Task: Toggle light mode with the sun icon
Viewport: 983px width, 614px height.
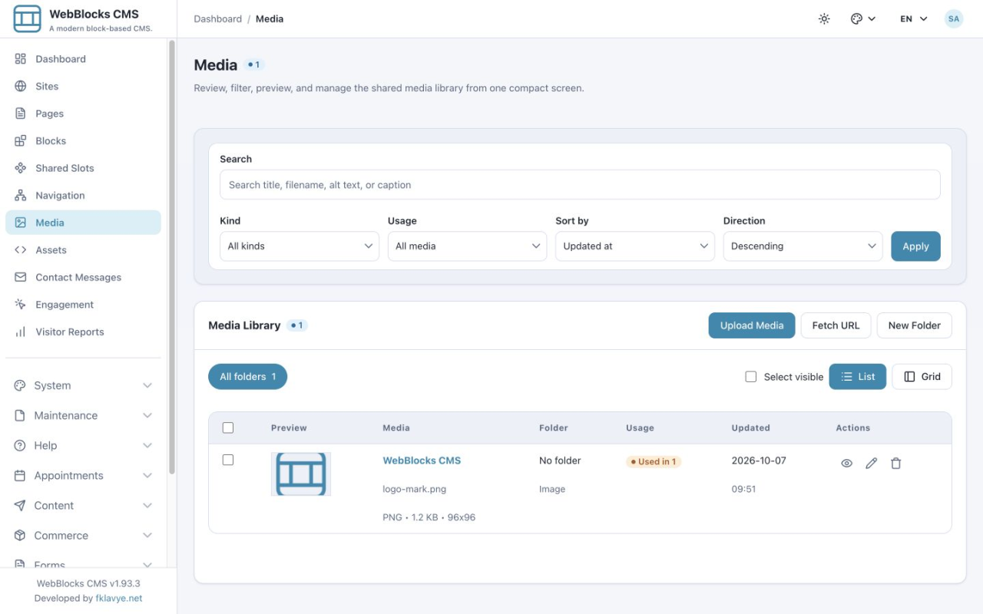Action: click(824, 18)
